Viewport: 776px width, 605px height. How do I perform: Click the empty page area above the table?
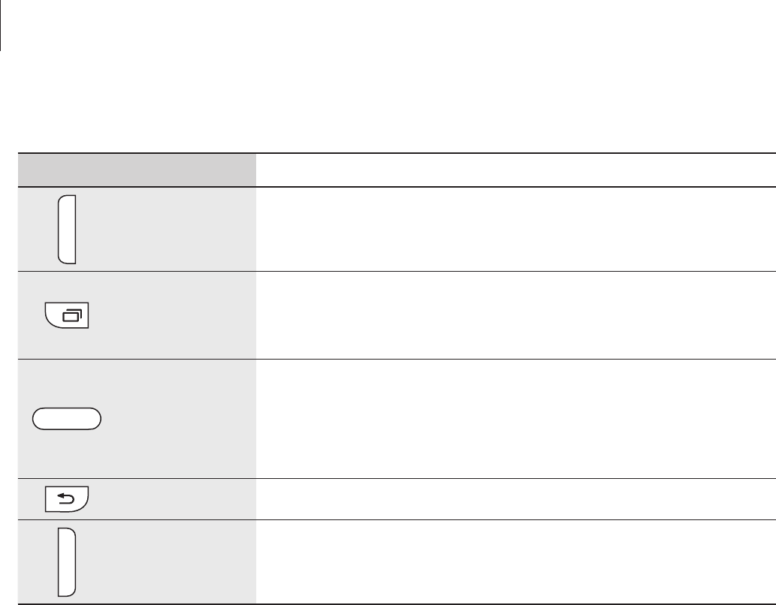click(x=388, y=99)
